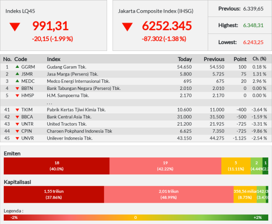Image resolution: width=272 pixels, height=224 pixels.
Task: Click 'Bank Central Asia Tbk.' name
Action: pos(69,117)
